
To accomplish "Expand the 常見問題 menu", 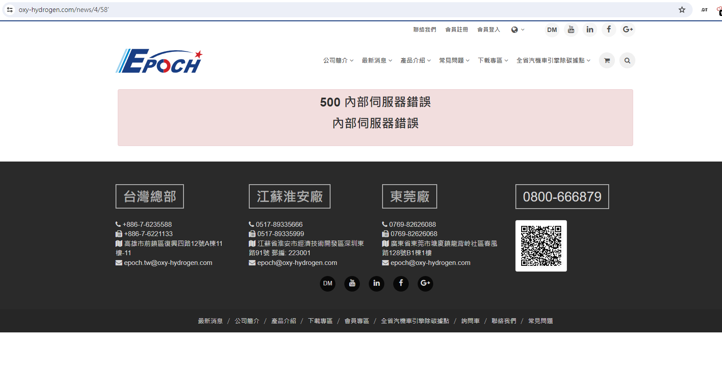I will [454, 60].
